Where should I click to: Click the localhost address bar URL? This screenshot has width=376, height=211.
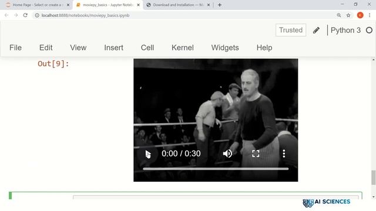pos(85,15)
